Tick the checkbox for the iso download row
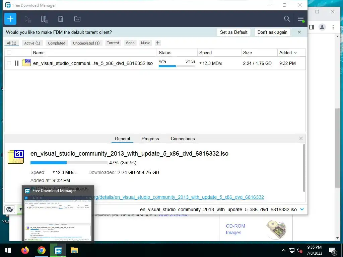 click(x=9, y=63)
